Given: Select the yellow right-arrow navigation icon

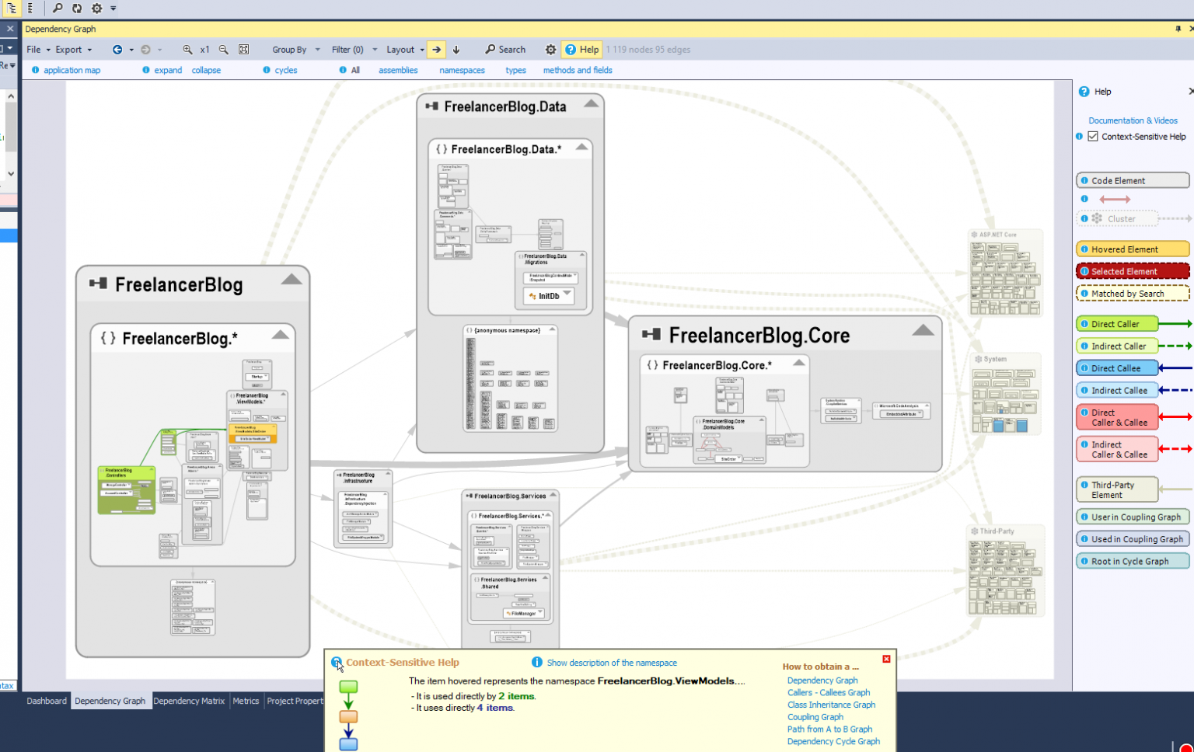Looking at the screenshot, I should [x=435, y=49].
